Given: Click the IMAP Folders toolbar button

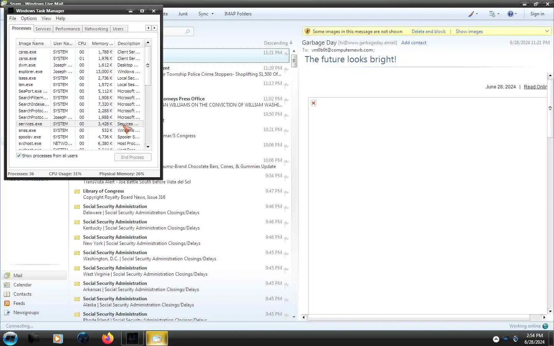Looking at the screenshot, I should 238,14.
